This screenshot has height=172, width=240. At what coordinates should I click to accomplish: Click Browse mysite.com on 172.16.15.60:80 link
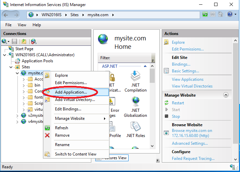click(x=192, y=133)
